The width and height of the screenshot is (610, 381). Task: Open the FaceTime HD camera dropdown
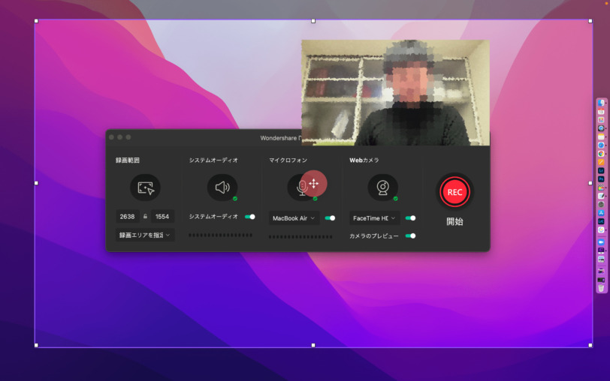(374, 218)
